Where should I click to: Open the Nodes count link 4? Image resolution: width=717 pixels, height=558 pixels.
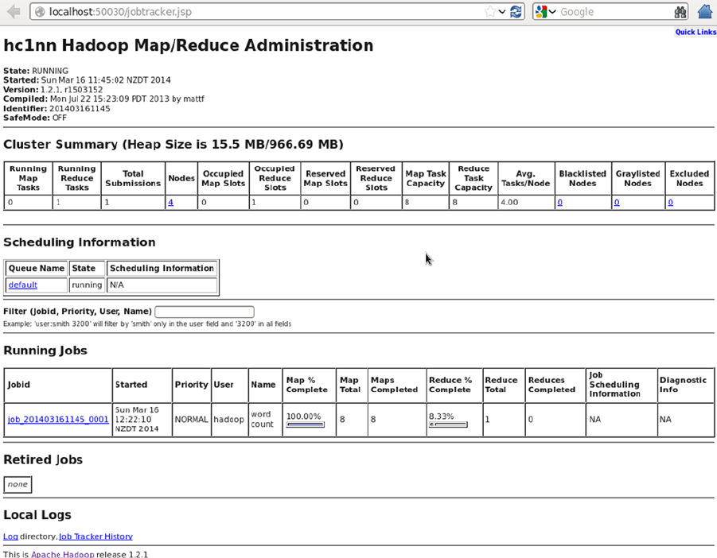pyautogui.click(x=170, y=202)
